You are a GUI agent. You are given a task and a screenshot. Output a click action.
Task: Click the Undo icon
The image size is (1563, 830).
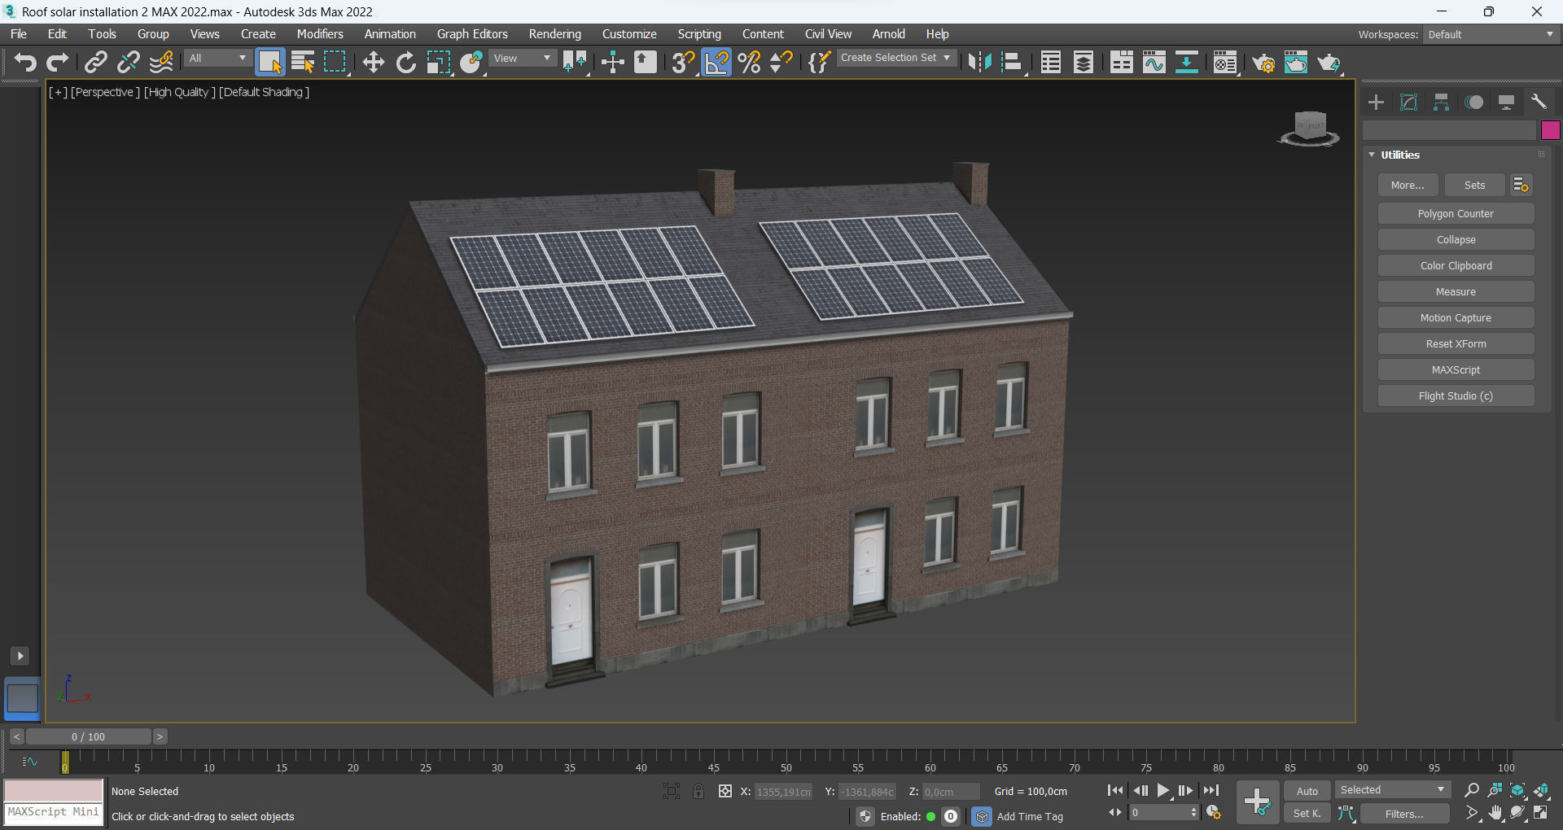pos(24,62)
